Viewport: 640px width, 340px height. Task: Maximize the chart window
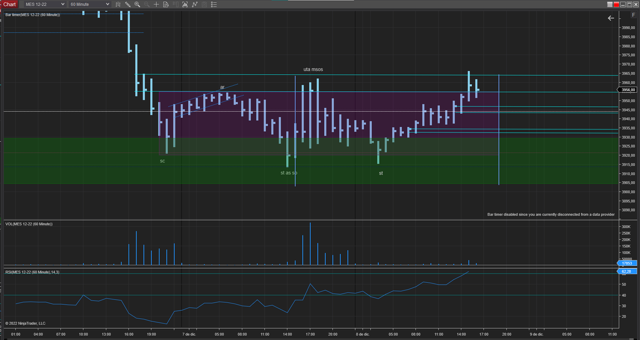pyautogui.click(x=629, y=4)
